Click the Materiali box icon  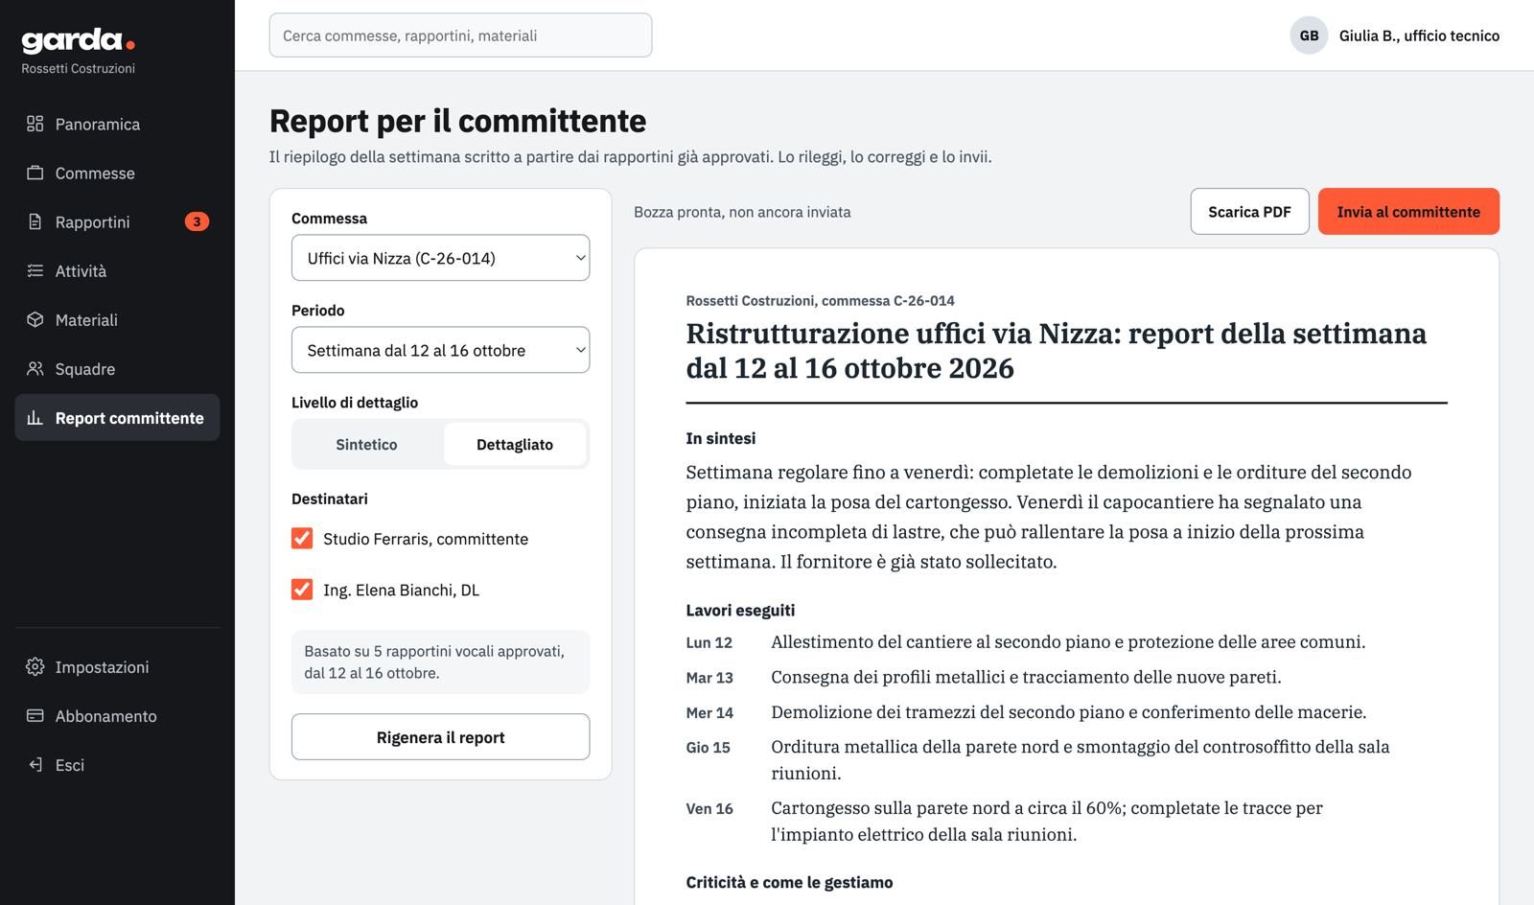(x=35, y=319)
